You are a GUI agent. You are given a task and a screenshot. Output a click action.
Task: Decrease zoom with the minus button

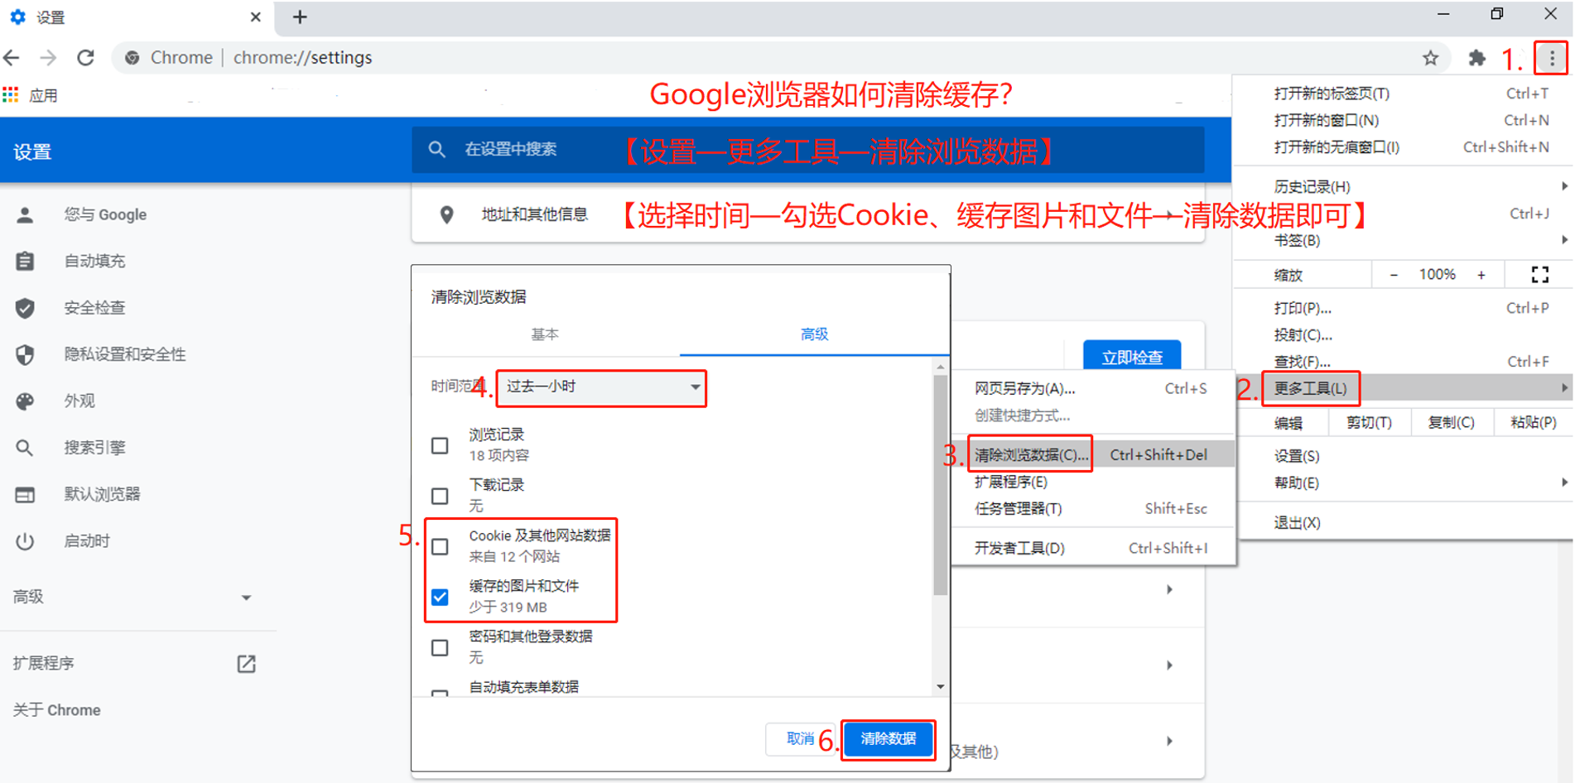1394,275
